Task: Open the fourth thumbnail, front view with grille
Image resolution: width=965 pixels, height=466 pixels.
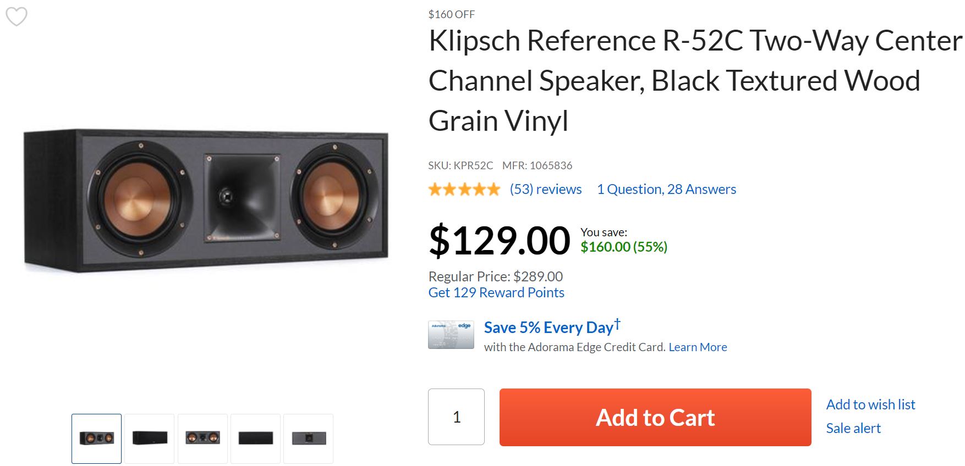Action: click(256, 439)
